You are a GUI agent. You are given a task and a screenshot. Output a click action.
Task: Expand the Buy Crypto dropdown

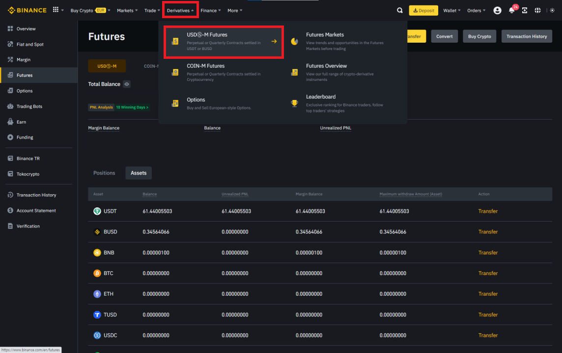coord(90,10)
